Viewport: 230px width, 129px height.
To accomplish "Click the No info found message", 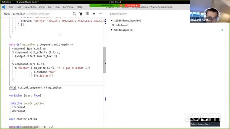I will (120, 25).
